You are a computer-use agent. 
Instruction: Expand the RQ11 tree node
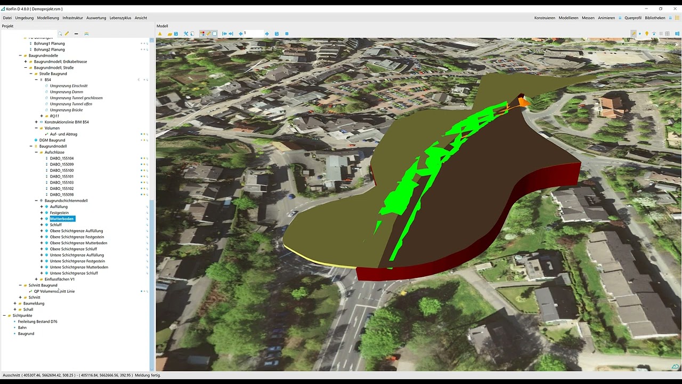(x=42, y=116)
